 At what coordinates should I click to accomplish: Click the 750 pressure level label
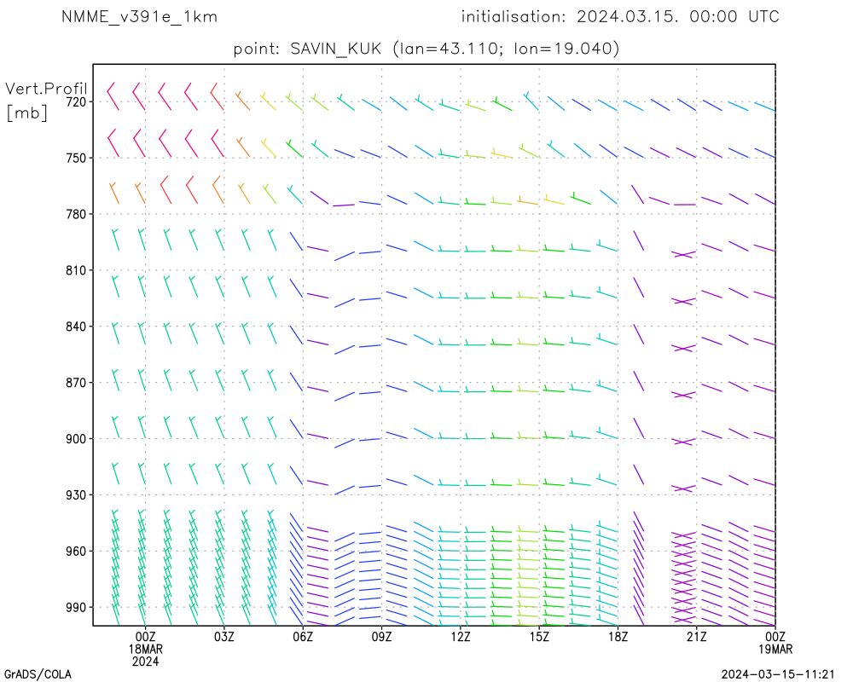point(77,158)
